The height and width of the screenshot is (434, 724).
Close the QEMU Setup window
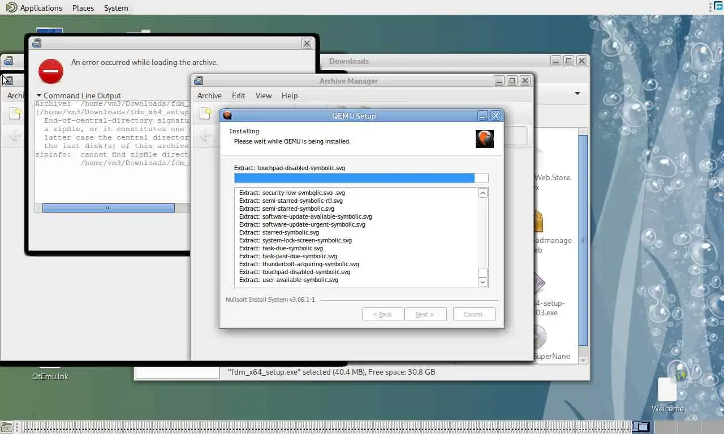[x=496, y=115]
